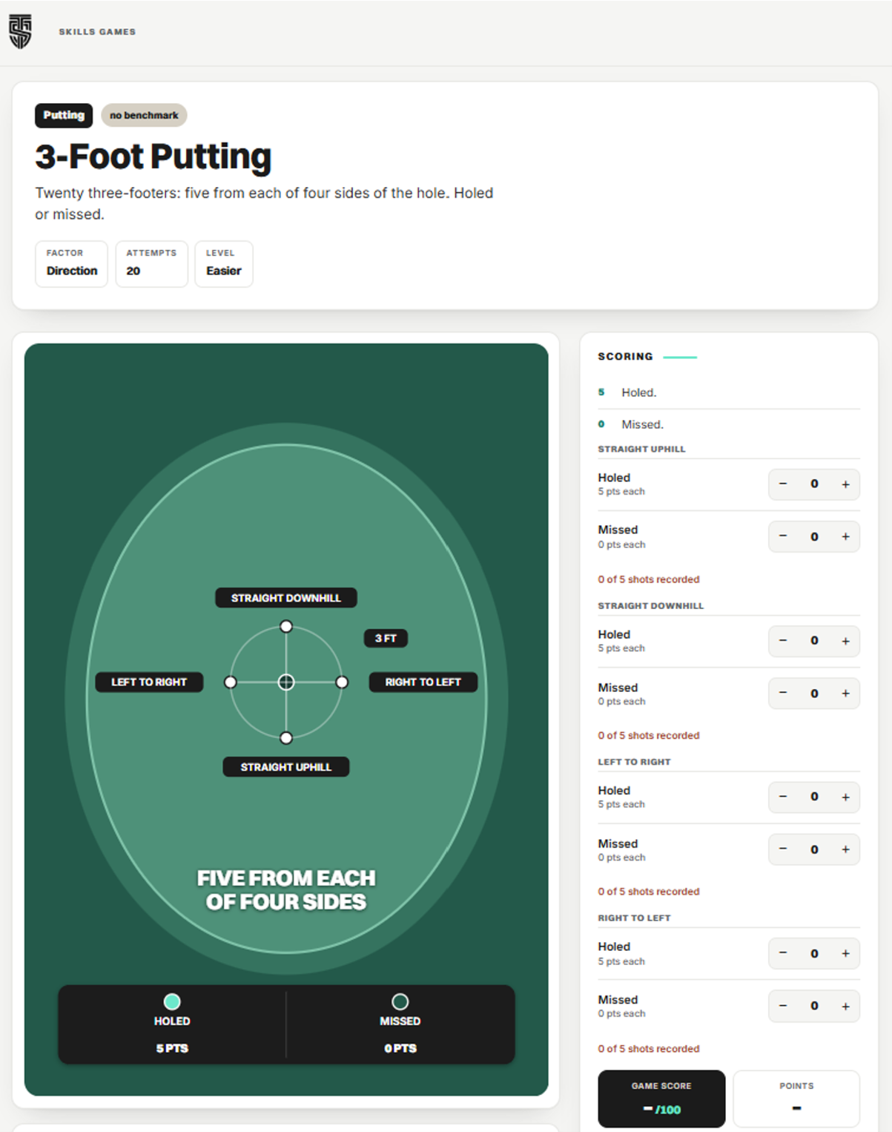Click Straight Downhill Holed value field
The image size is (892, 1132).
[x=814, y=641]
